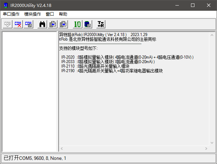Image resolution: width=217 pixels, height=164 pixels.
Task: Click the IR2000Utility app icon in title bar
Action: [x=6, y=6]
